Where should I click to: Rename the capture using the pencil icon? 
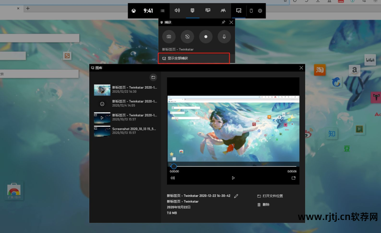pyautogui.click(x=236, y=196)
